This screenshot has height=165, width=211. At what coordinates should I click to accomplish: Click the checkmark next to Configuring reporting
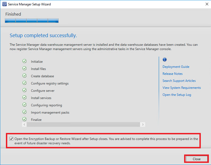24,105
